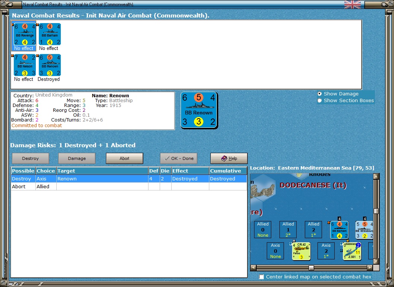Click the BB Barham counter on the map
Screen dimensions: 394x287
(x=339, y=230)
